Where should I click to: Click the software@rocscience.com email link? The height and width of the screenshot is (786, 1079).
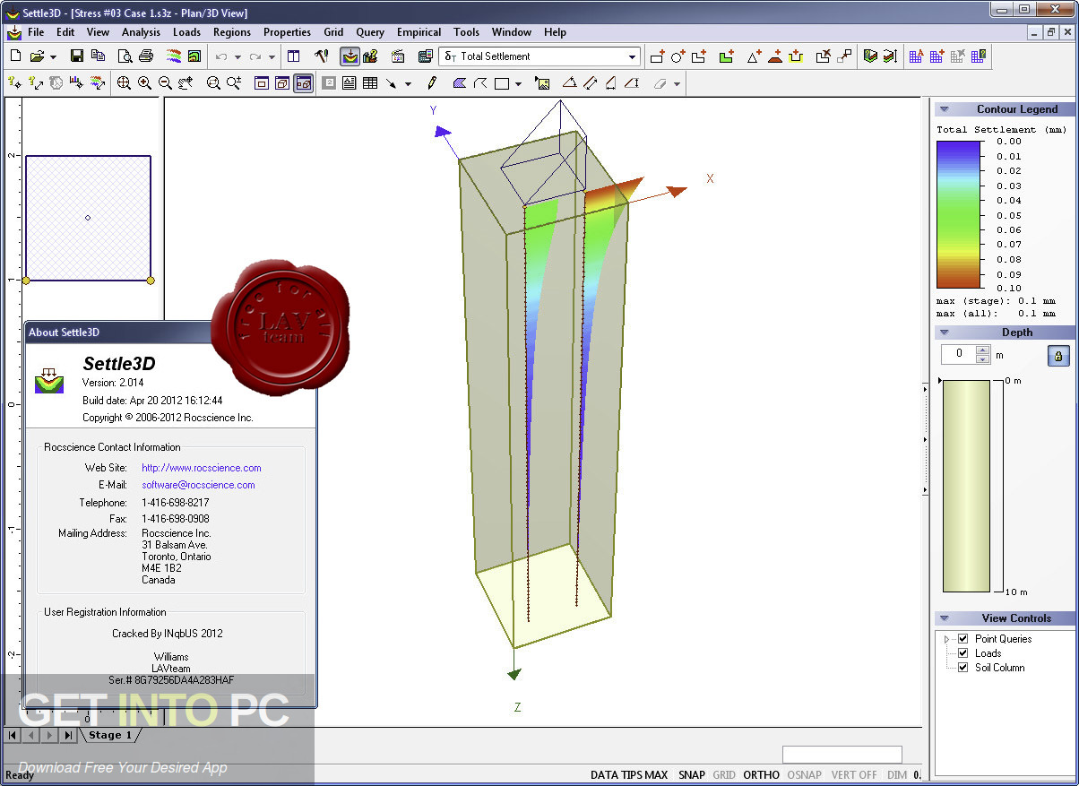tap(198, 485)
